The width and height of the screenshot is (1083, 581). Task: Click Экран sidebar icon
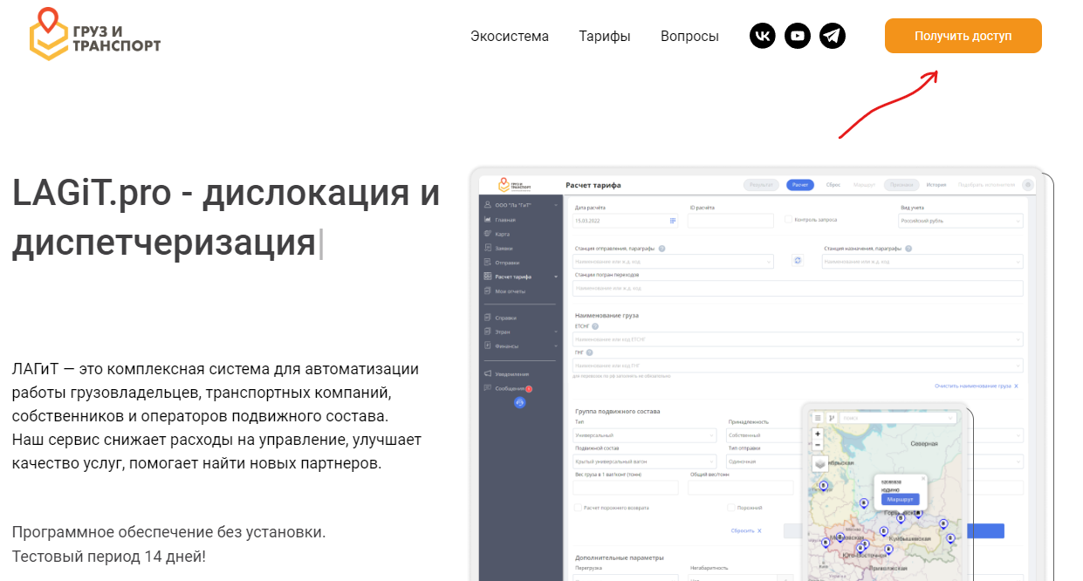click(487, 332)
